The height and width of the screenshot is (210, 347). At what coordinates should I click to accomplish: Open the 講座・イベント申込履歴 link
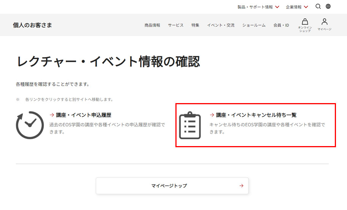[83, 115]
